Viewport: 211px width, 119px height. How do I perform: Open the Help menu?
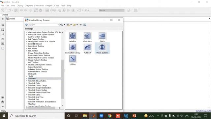[69, 6]
